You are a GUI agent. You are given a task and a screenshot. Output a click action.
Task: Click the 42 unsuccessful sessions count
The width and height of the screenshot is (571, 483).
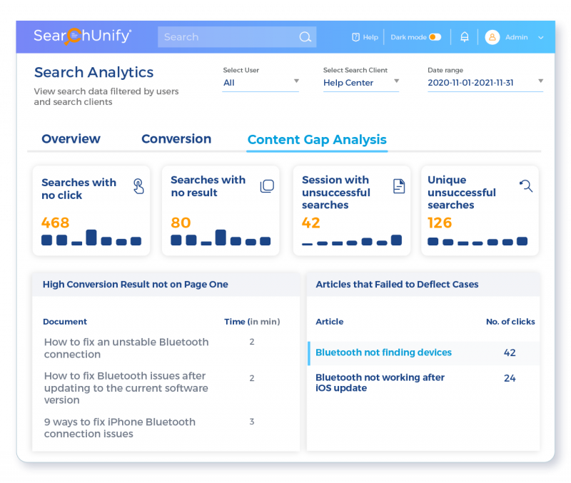[310, 223]
